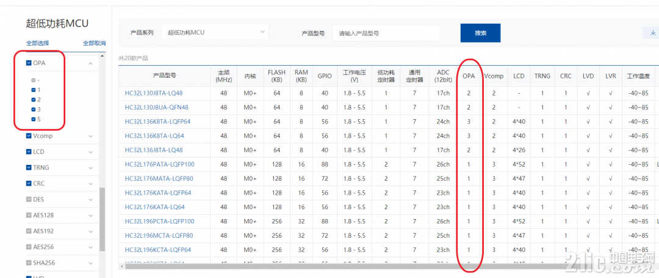659x278 pixels.
Task: Toggle the OPA filter checkbox
Action: pos(29,63)
